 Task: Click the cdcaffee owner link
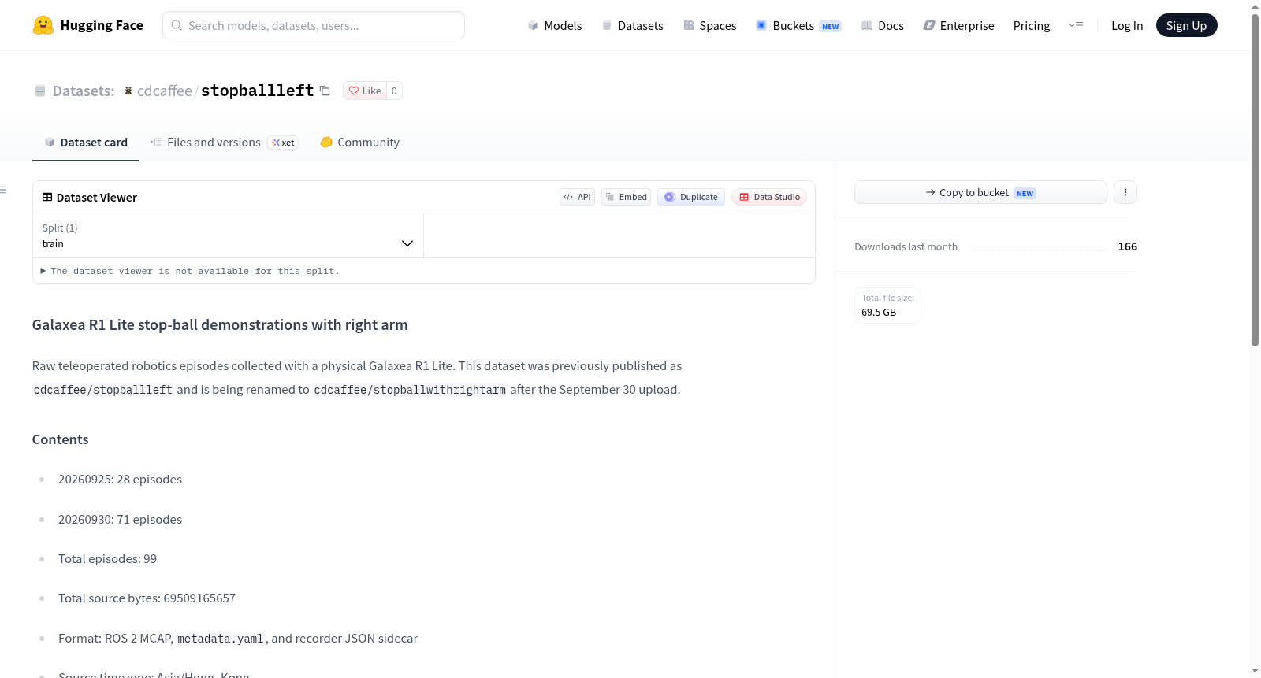(165, 91)
